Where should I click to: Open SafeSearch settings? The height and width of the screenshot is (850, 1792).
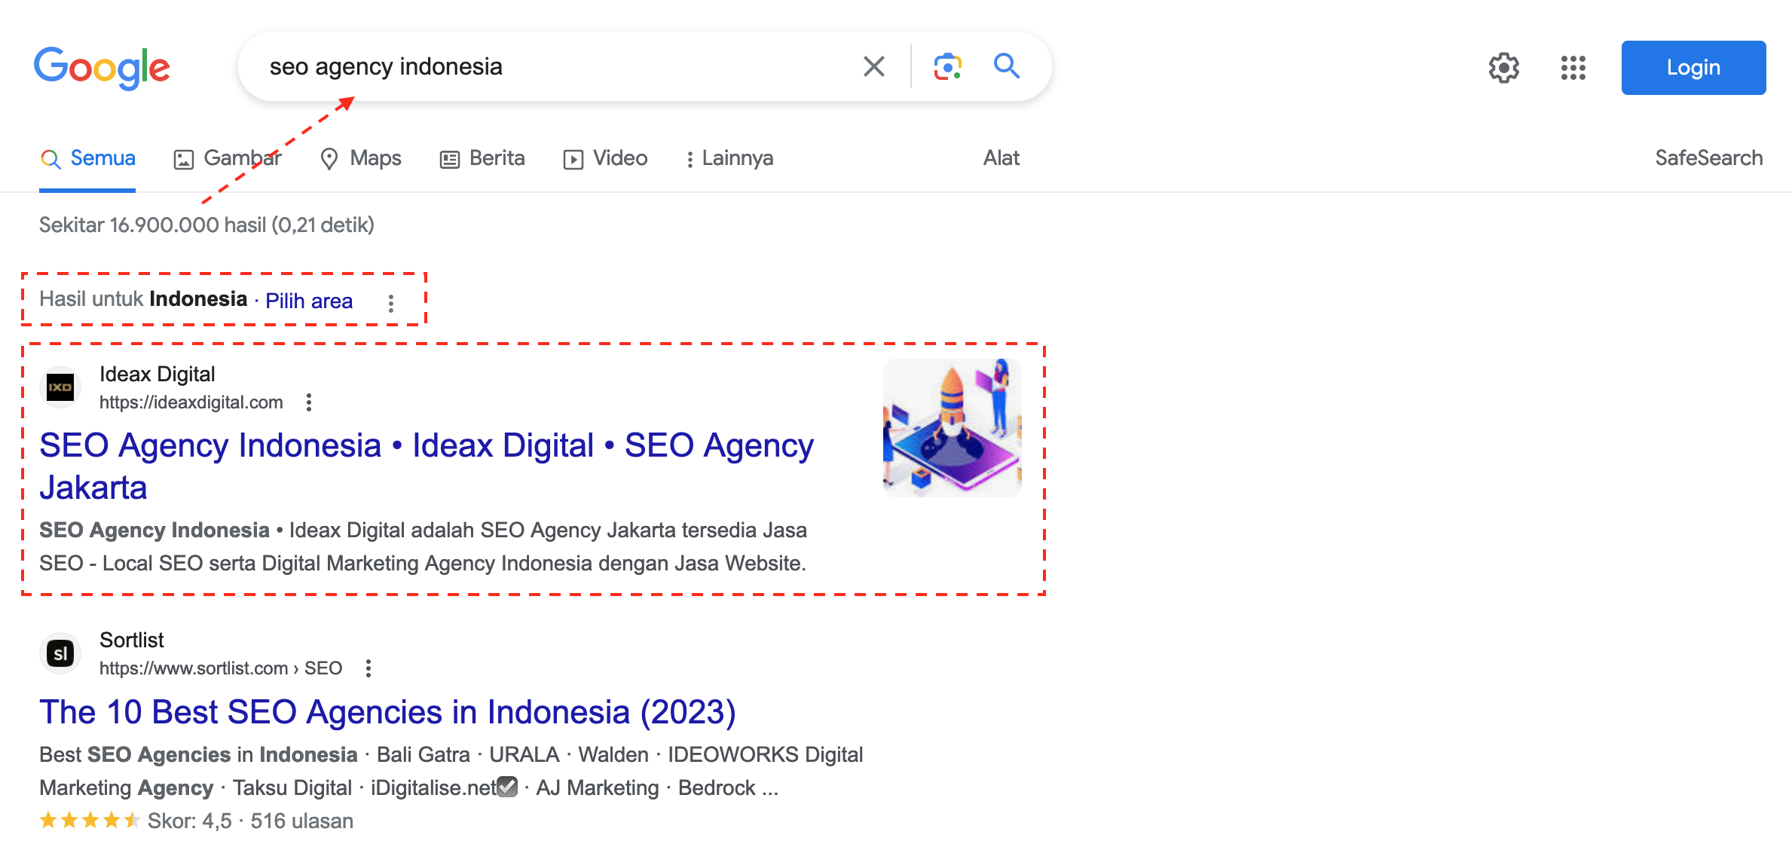coord(1708,158)
